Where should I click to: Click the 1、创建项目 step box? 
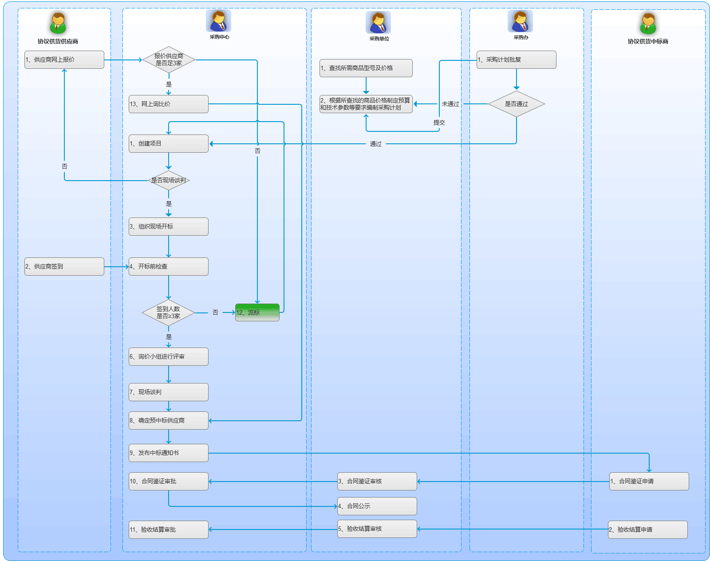click(x=169, y=143)
